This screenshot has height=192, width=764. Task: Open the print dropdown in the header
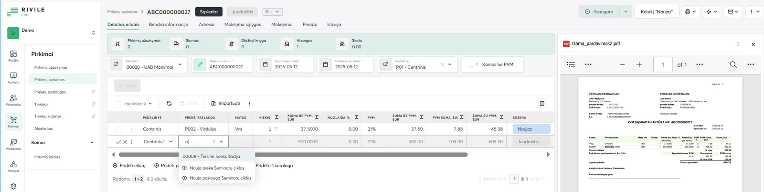click(x=690, y=11)
